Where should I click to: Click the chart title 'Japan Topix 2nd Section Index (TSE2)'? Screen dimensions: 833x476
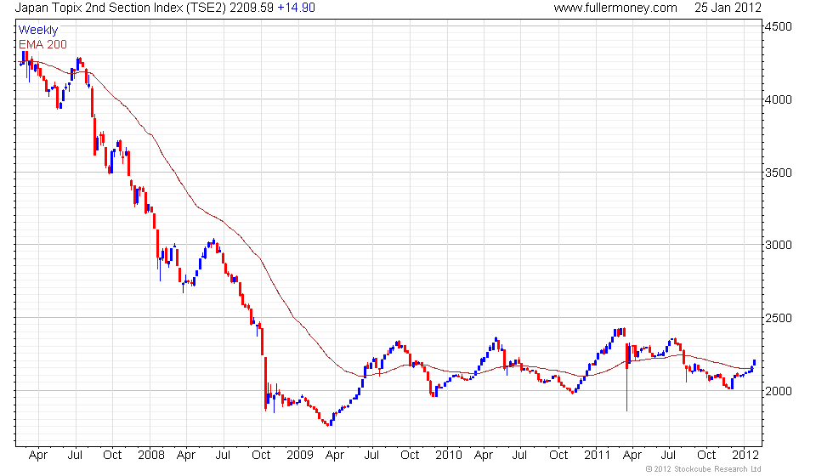121,8
